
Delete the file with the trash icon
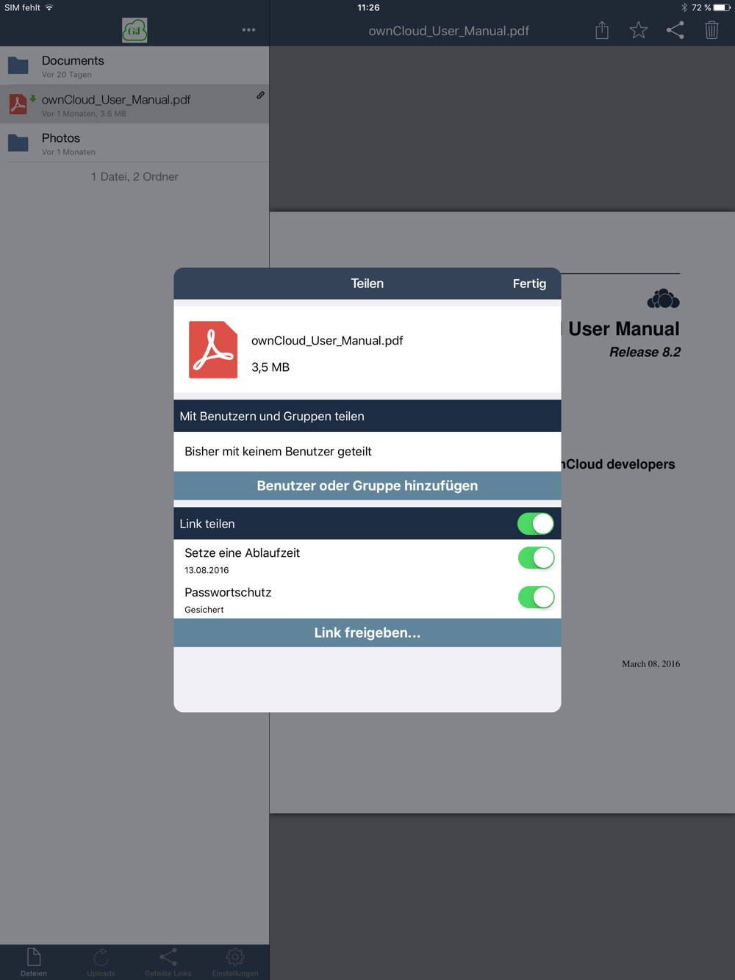(x=711, y=30)
